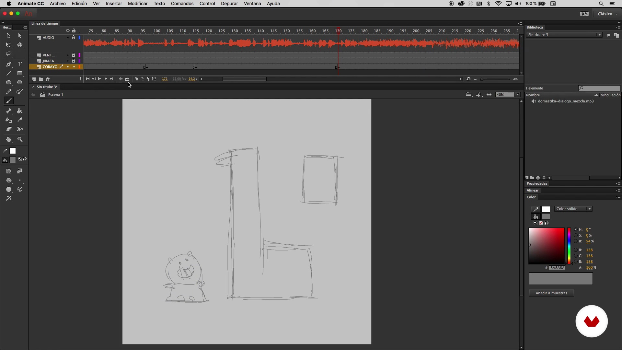This screenshot has width=622, height=350.
Task: Select the H hue radio button
Action: click(576, 229)
